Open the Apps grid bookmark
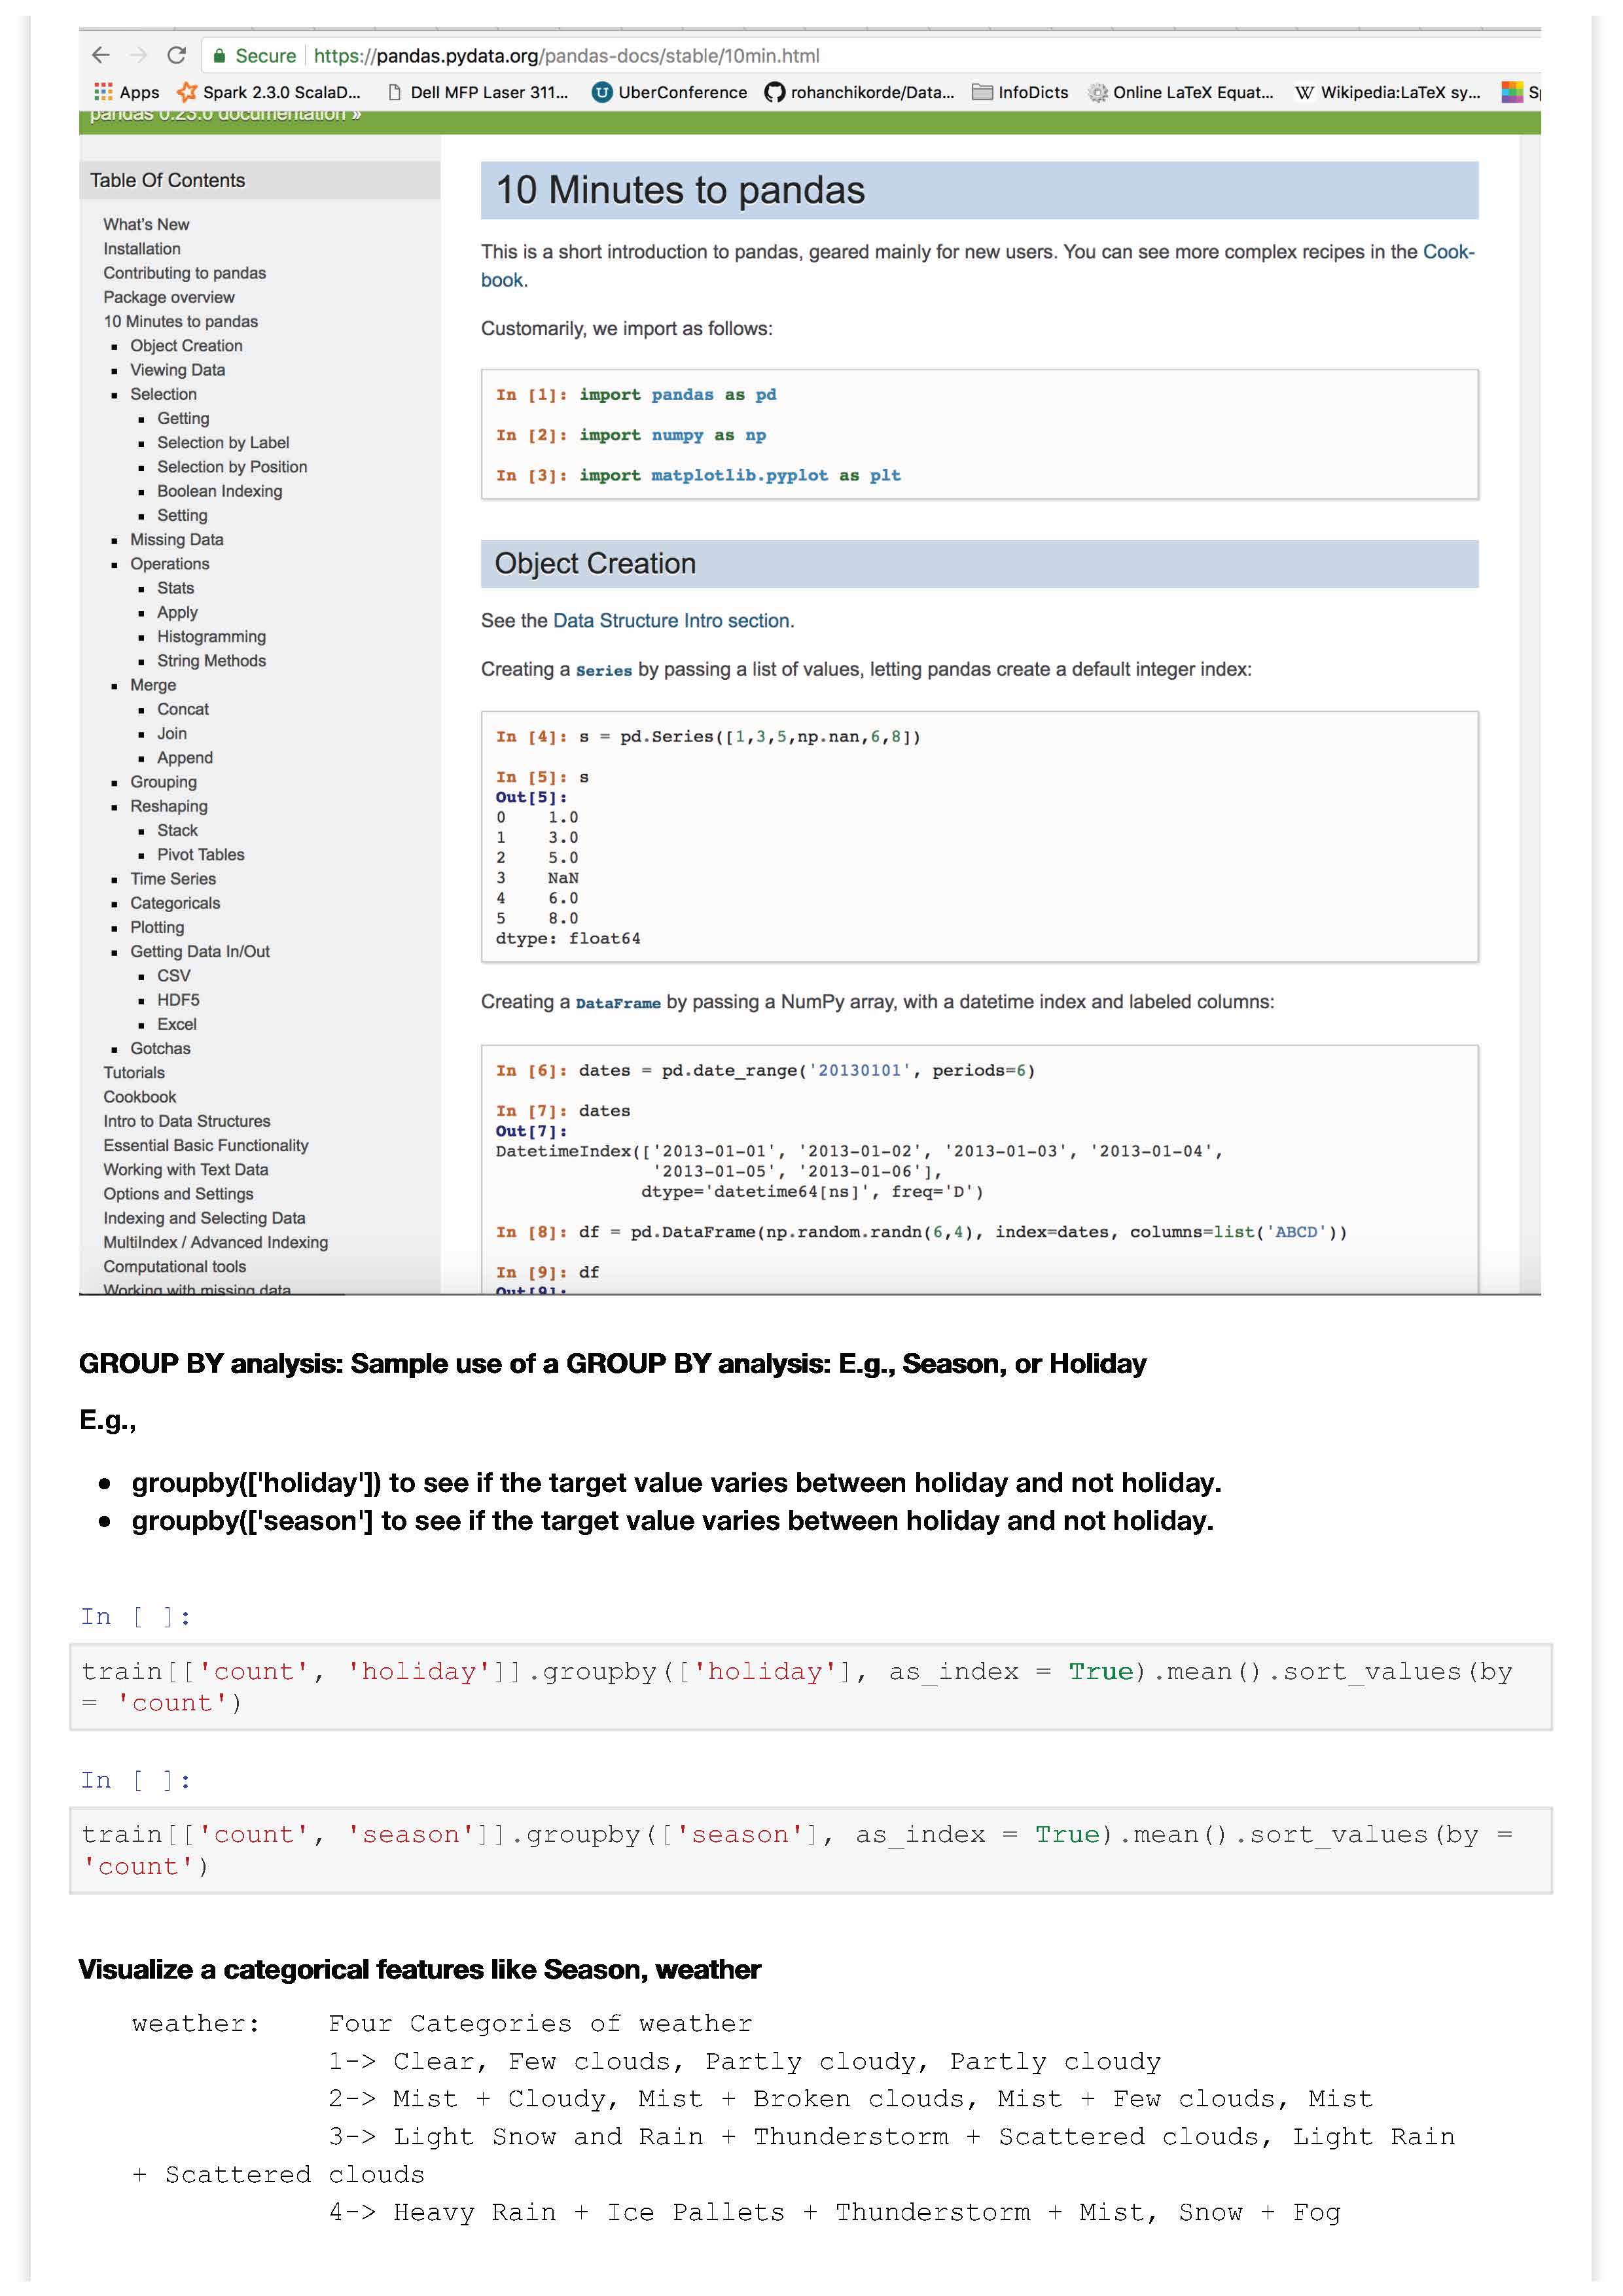The height and width of the screenshot is (2296, 1623). (126, 93)
